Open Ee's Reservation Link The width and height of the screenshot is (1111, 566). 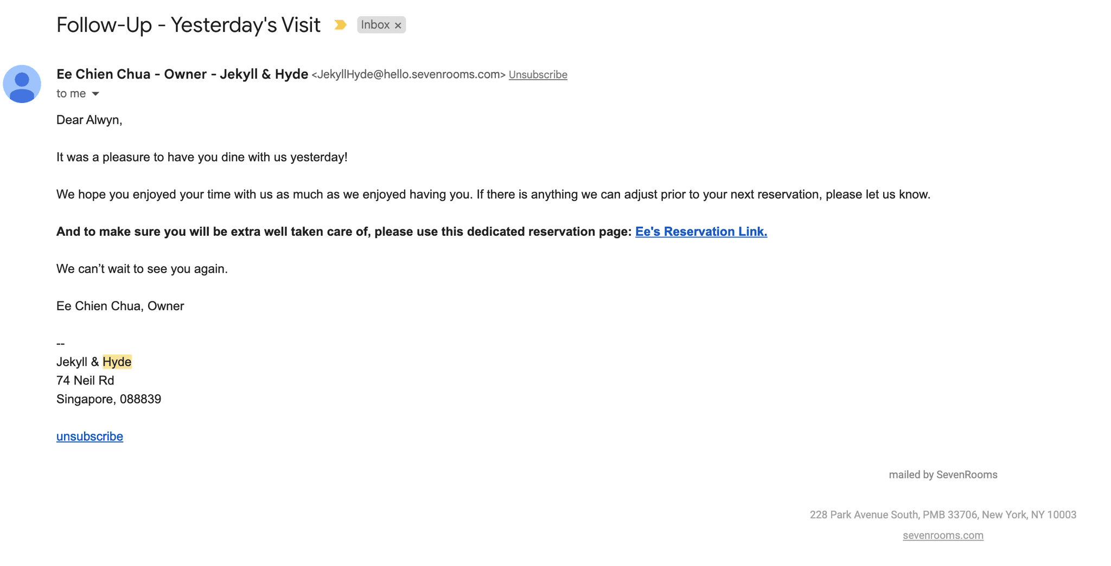(701, 231)
